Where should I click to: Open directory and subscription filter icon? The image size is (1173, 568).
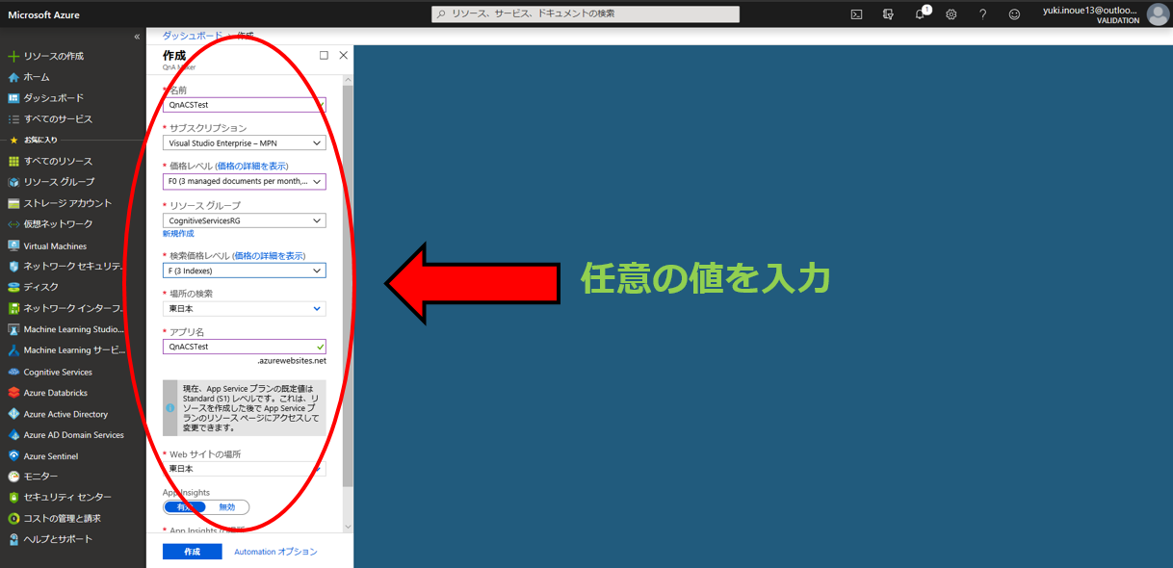click(888, 14)
